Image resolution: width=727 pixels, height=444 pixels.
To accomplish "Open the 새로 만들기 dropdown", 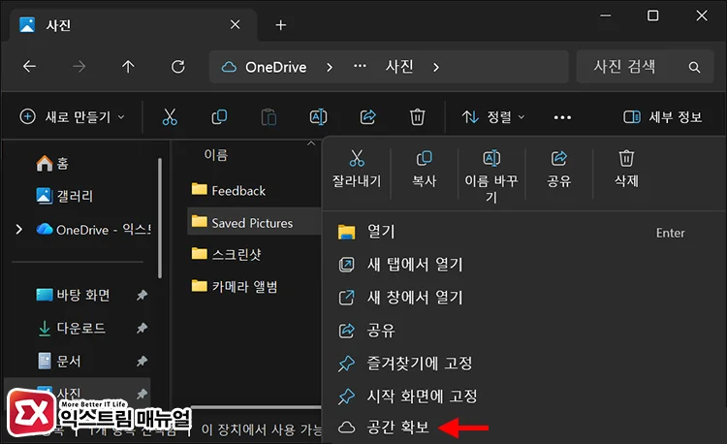I will coord(73,116).
